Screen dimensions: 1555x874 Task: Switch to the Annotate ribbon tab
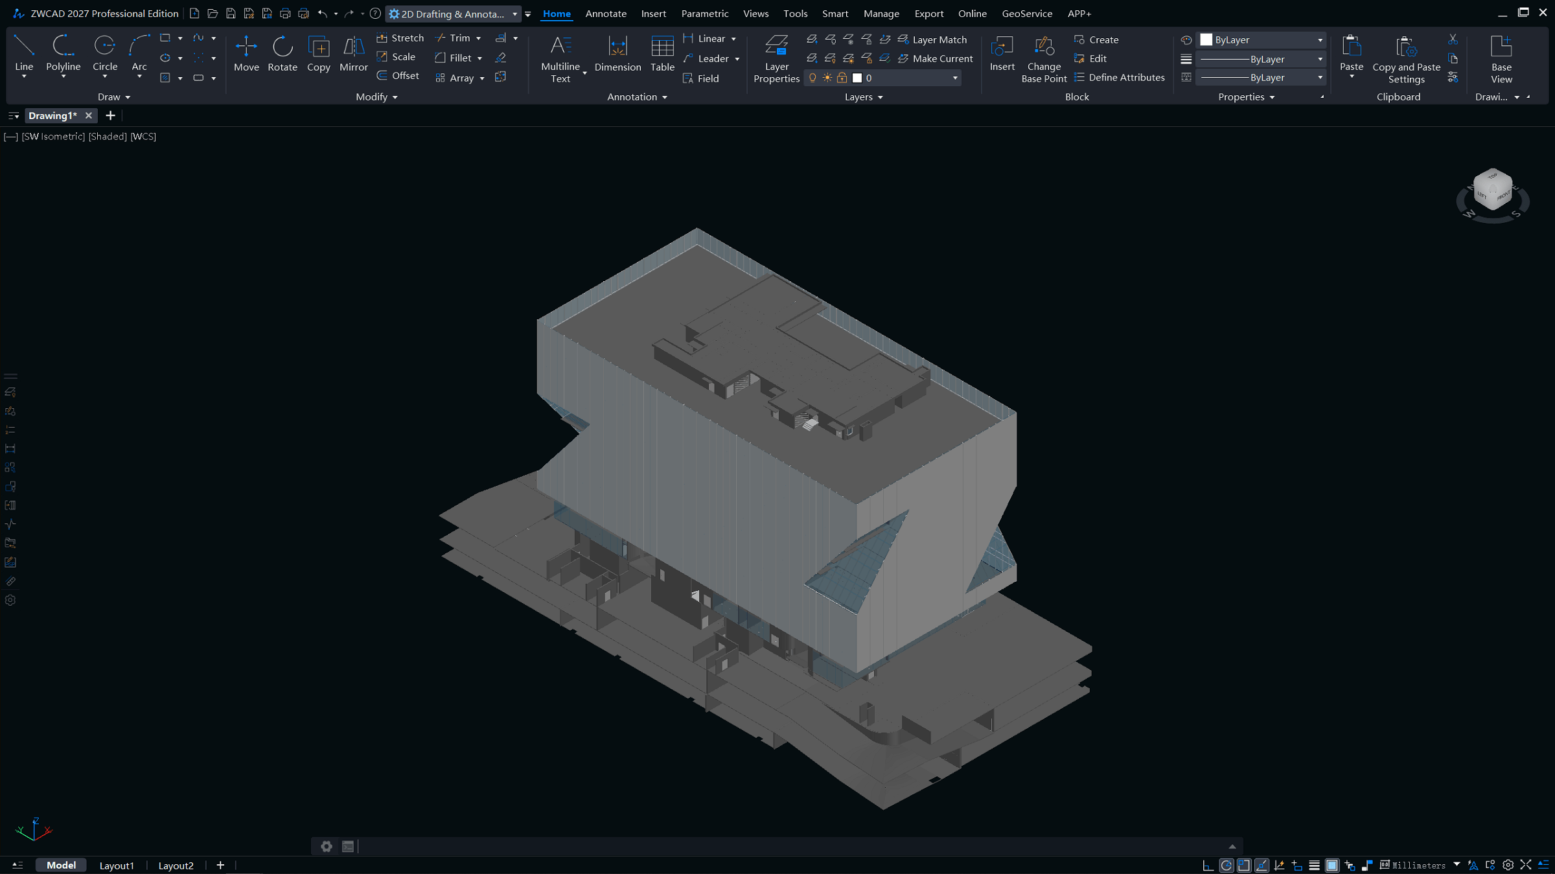pyautogui.click(x=605, y=14)
